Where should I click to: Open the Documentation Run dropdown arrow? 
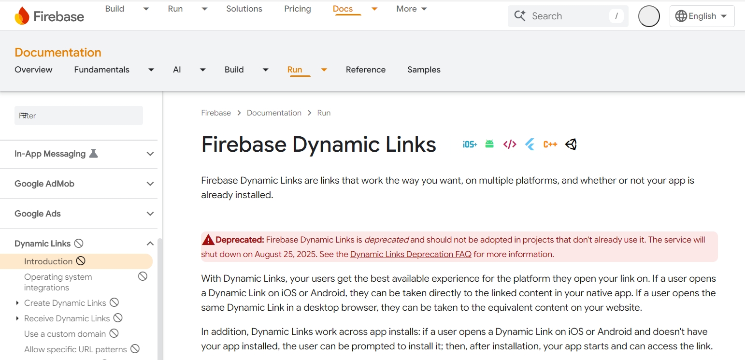coord(324,70)
